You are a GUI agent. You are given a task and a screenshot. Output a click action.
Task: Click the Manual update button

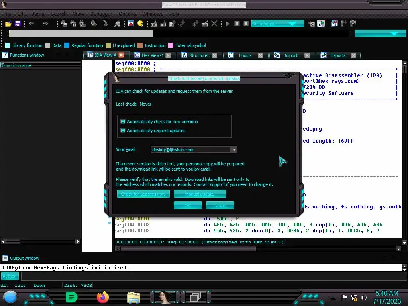pyautogui.click(x=200, y=194)
